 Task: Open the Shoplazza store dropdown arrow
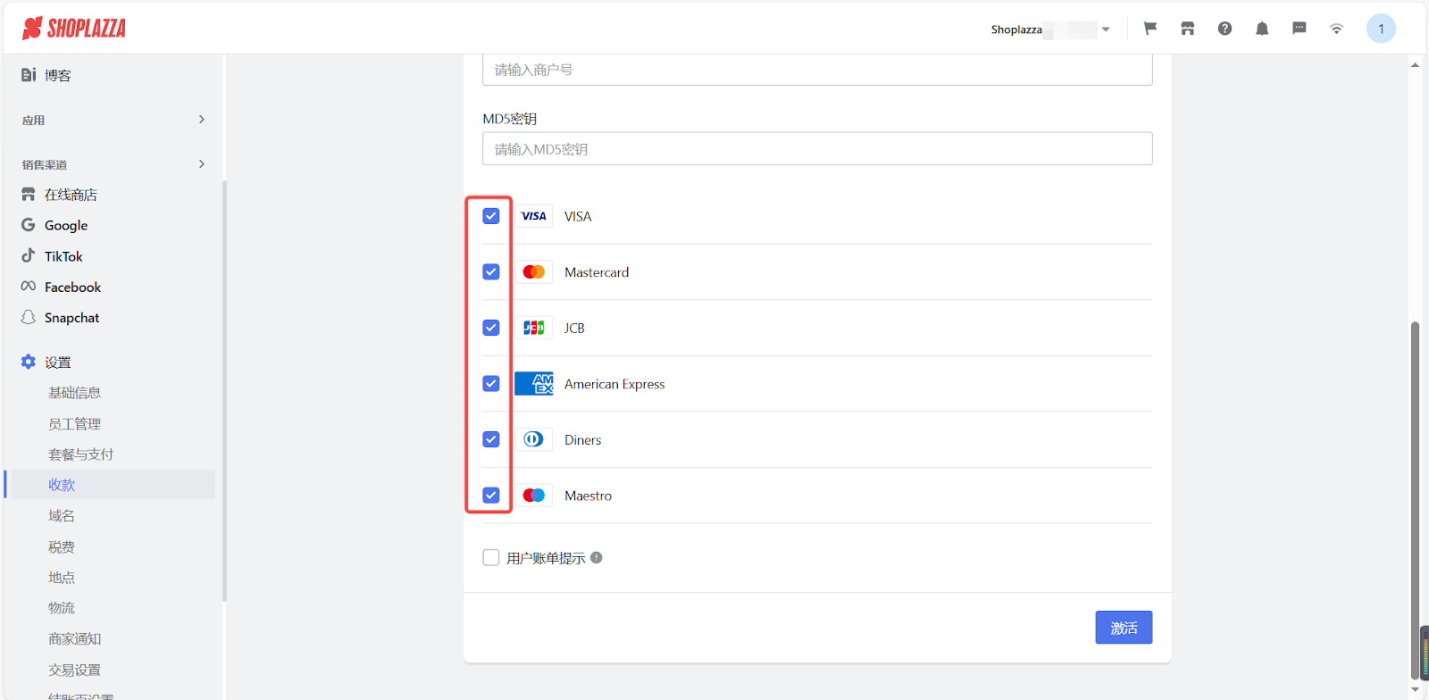pos(1106,29)
